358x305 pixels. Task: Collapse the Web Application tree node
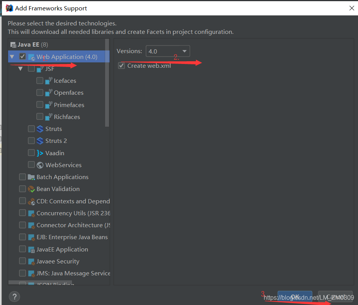tap(12, 57)
